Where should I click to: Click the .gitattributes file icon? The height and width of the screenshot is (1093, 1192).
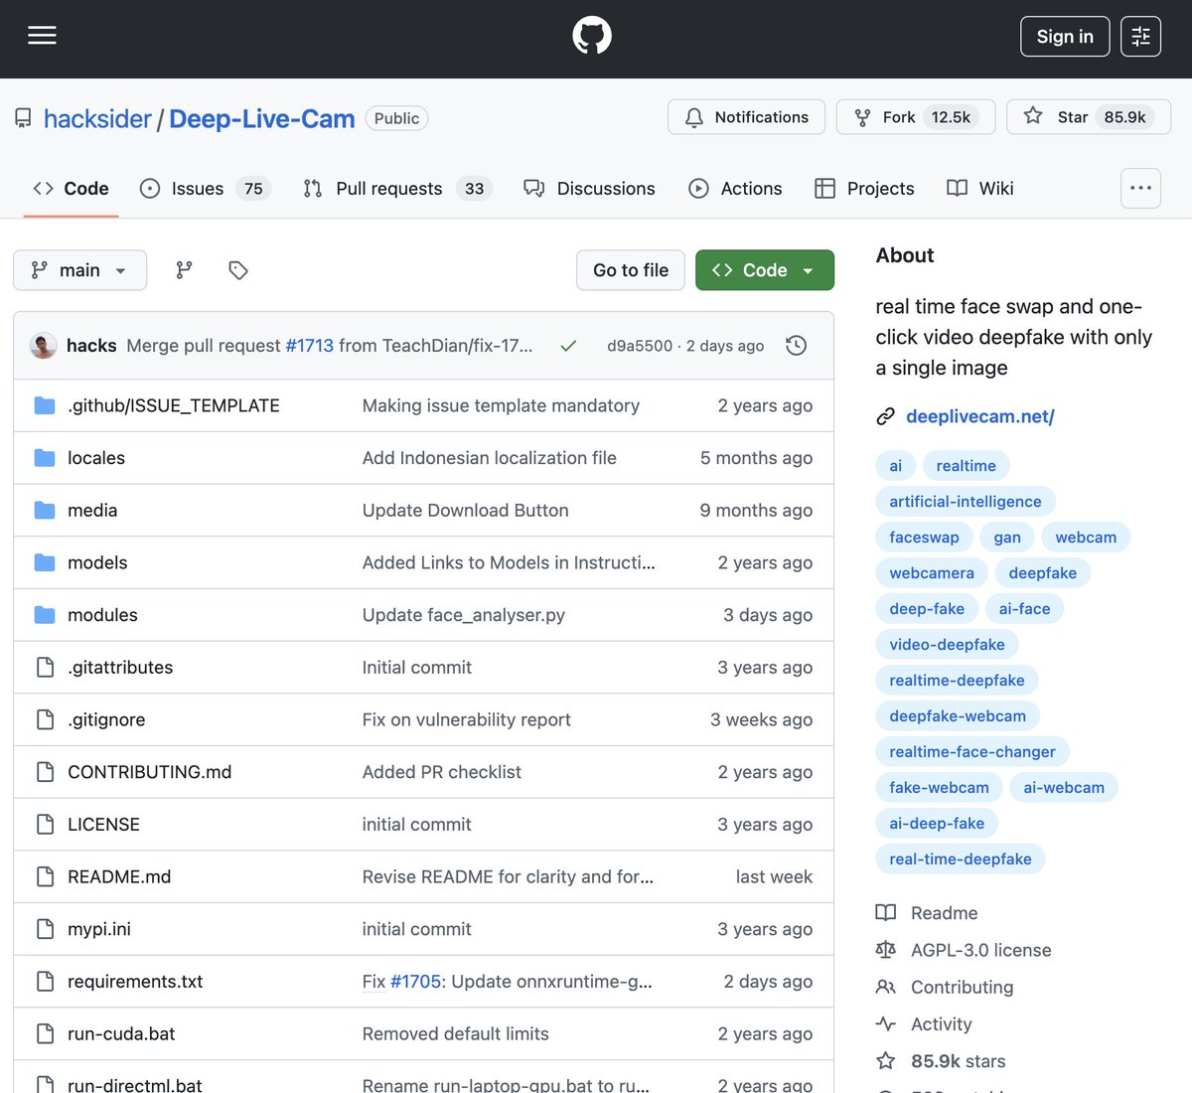(45, 668)
